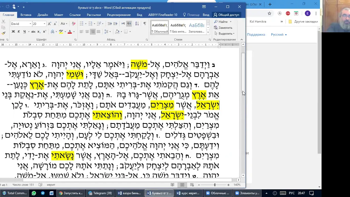350x197 pixels.
Task: Toggle underline Ч formatting
Action: pos(24,32)
